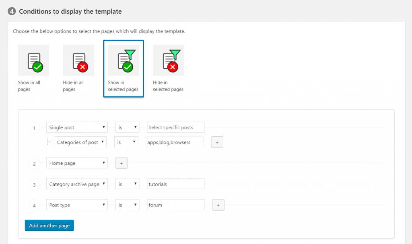Viewport: 412px width, 244px height.
Task: Choose the 'Hide in selected pages' icon
Action: click(x=169, y=59)
